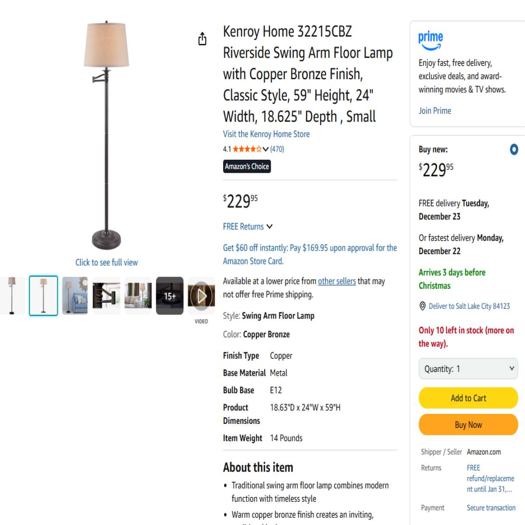
Task: Click the share icon beside product image
Action: (x=202, y=39)
